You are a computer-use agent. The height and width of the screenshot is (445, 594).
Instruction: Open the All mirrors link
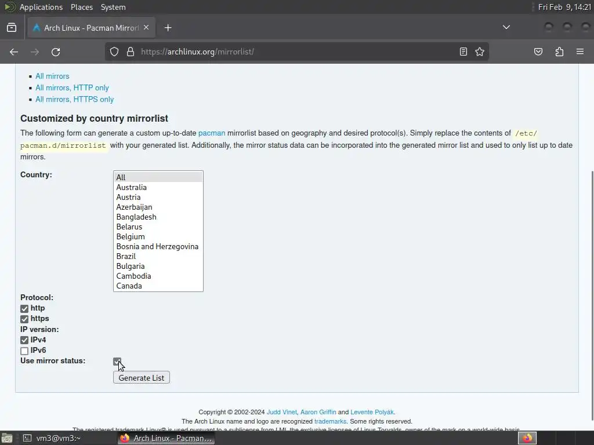coord(52,76)
